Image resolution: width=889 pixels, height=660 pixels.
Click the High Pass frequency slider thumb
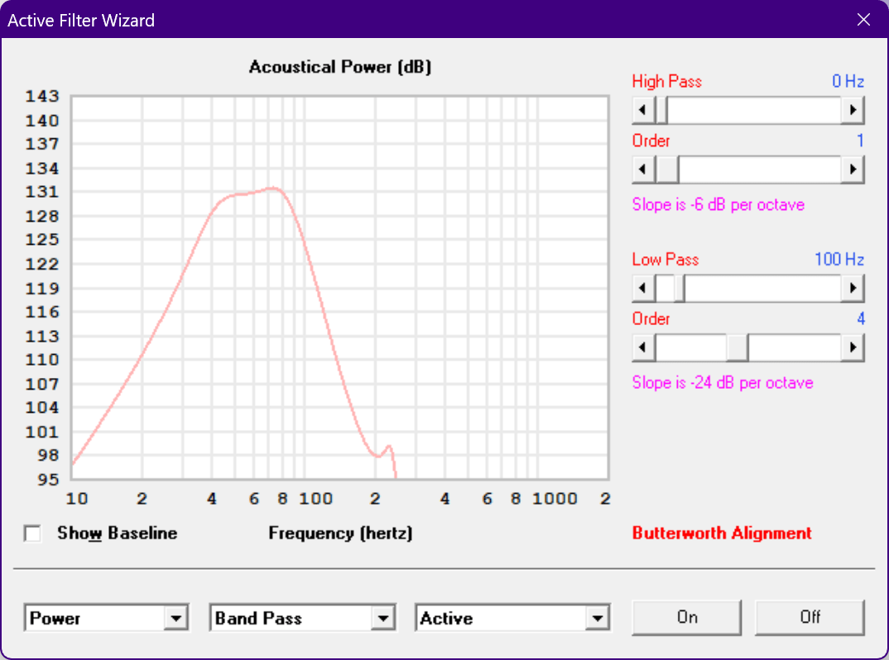[661, 110]
